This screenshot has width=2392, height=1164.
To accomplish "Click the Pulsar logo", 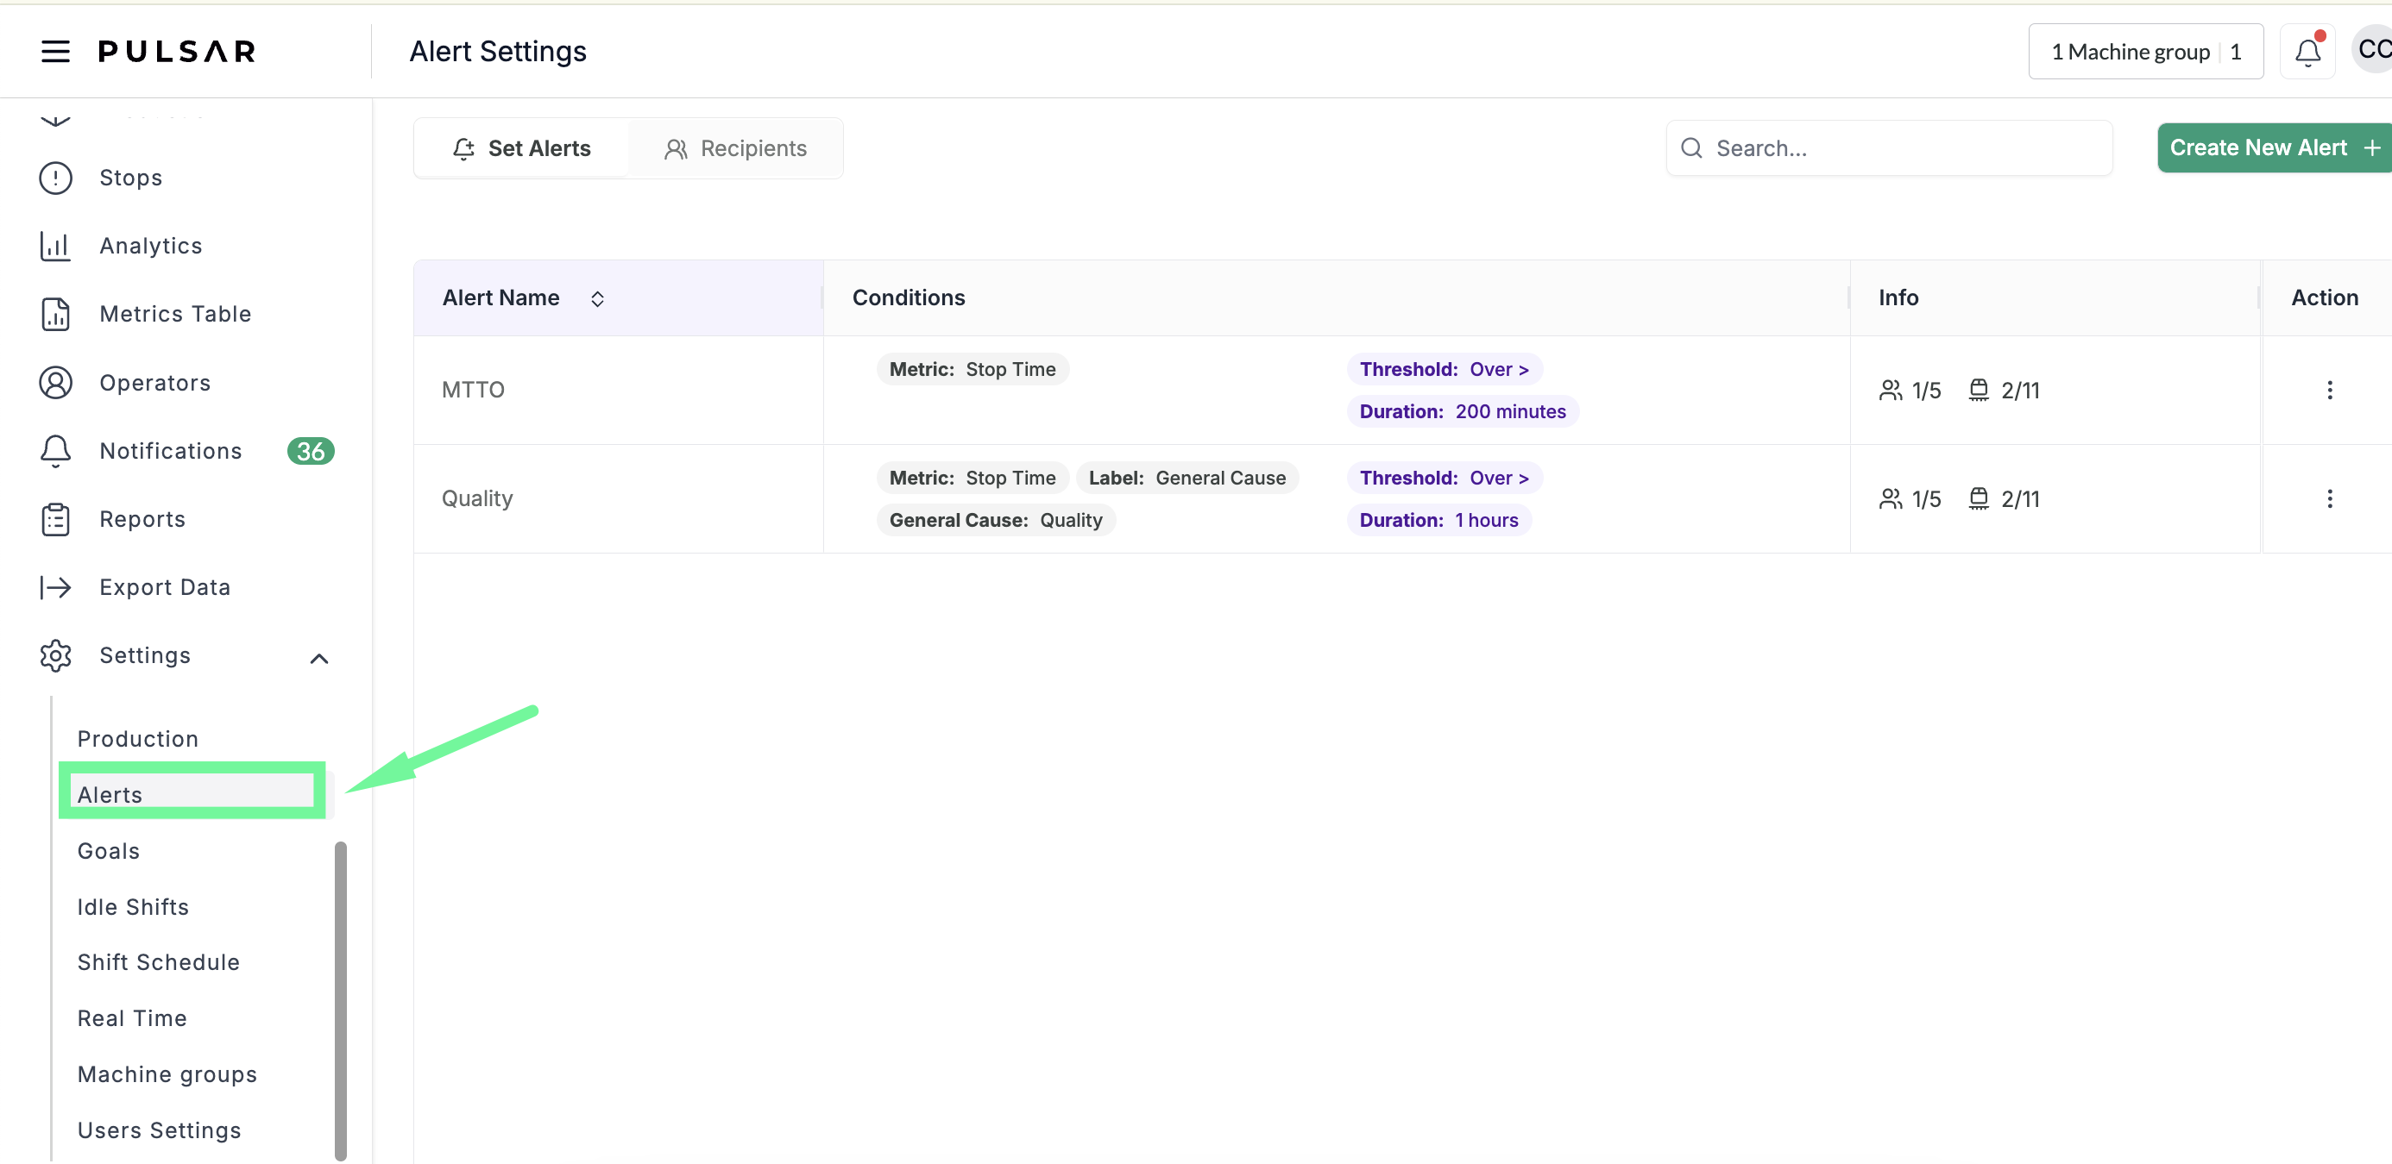I will [178, 51].
